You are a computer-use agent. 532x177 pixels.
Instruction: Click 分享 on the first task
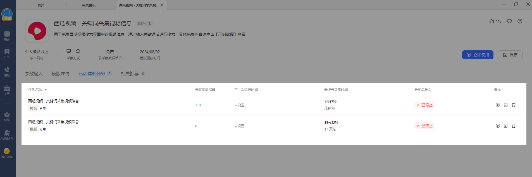tap(43, 108)
